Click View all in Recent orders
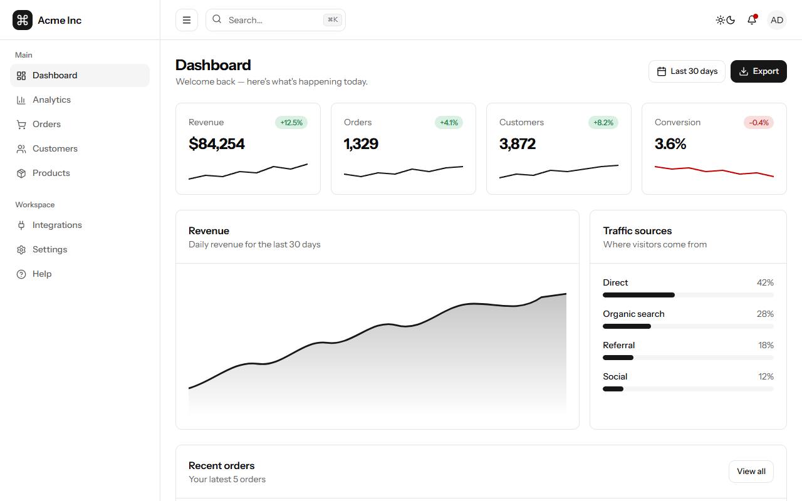 tap(751, 472)
